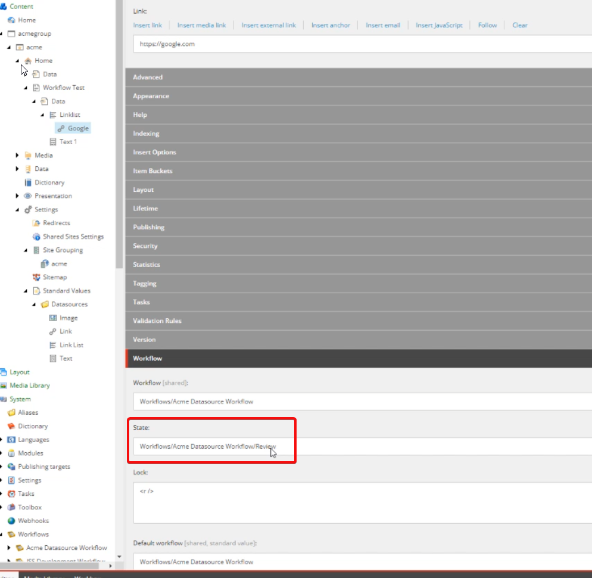Click the Insert email link
Viewport: 592px width, 578px height.
[x=383, y=25]
